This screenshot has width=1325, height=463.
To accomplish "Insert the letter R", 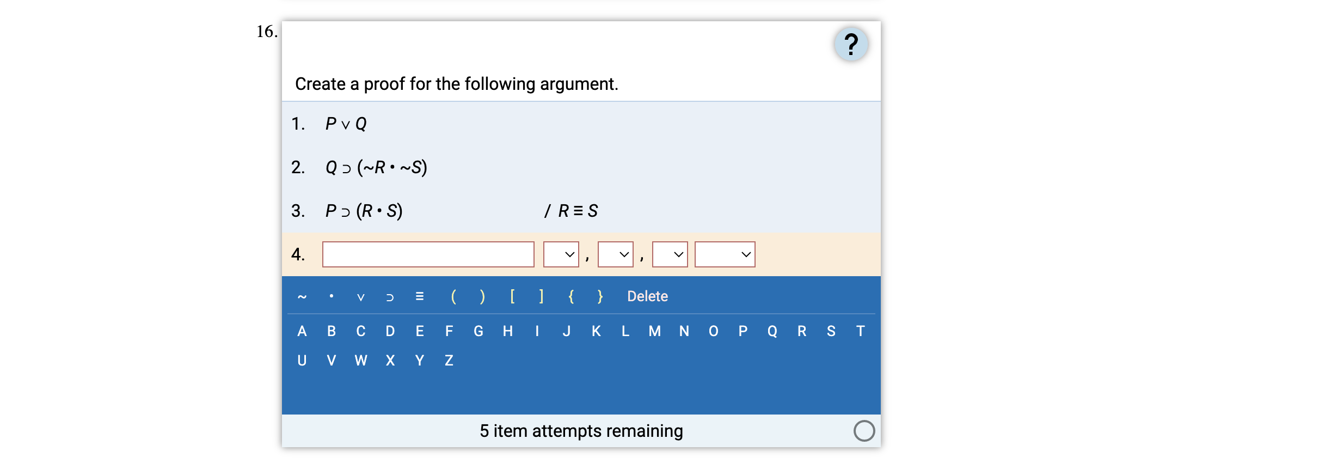I will pyautogui.click(x=801, y=331).
